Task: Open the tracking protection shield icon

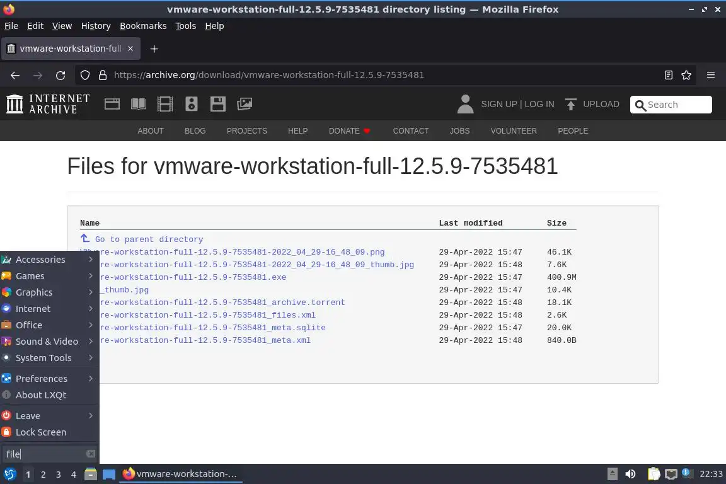Action: click(x=84, y=75)
